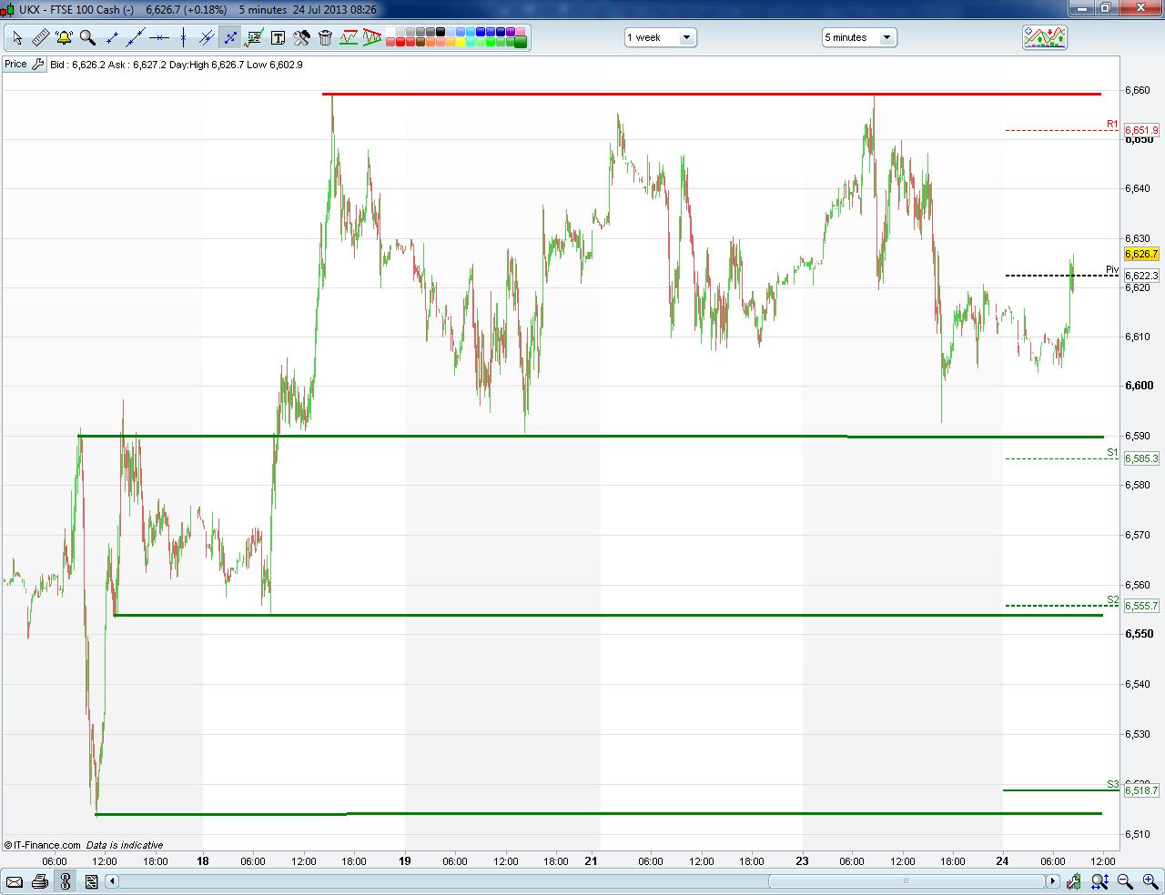The image size is (1165, 895).
Task: Toggle the chain link chart linking button
Action: (x=65, y=880)
